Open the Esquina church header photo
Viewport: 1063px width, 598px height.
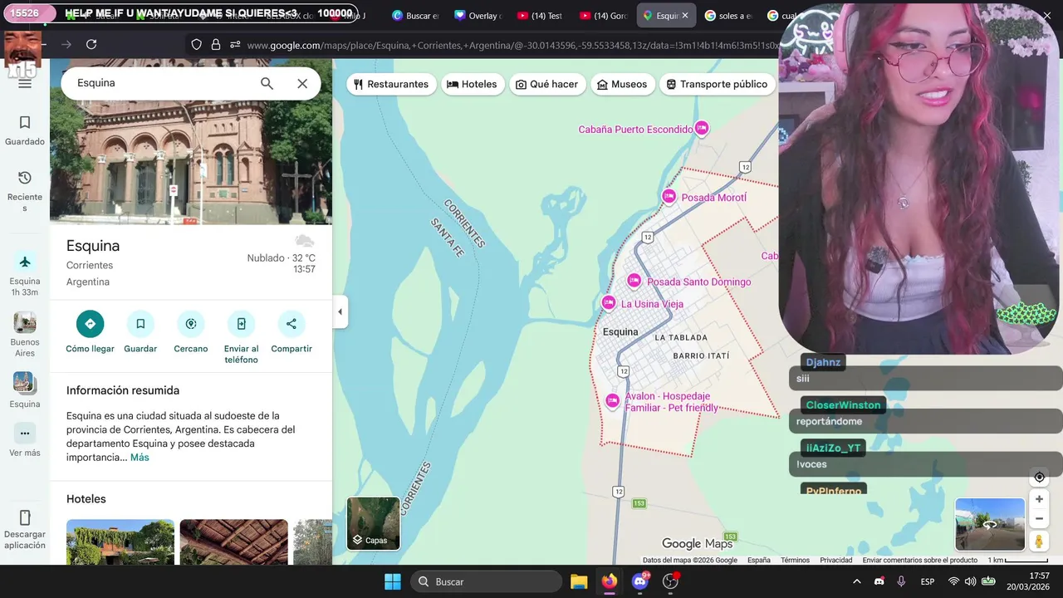click(191, 162)
